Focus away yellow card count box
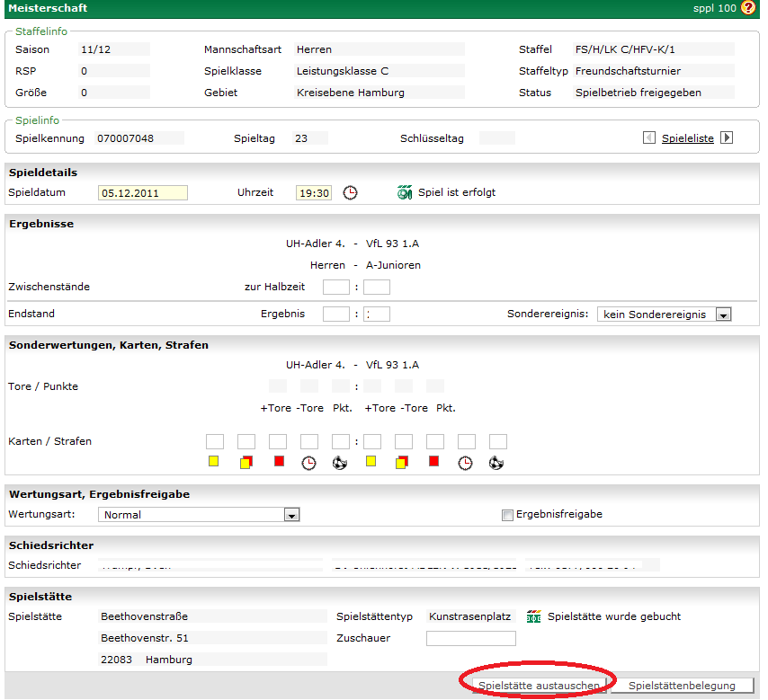 372,441
